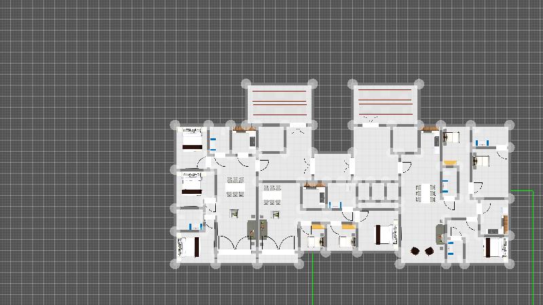Select the bed in bottom-left corner room
The width and height of the screenshot is (543, 305).
tap(187, 247)
